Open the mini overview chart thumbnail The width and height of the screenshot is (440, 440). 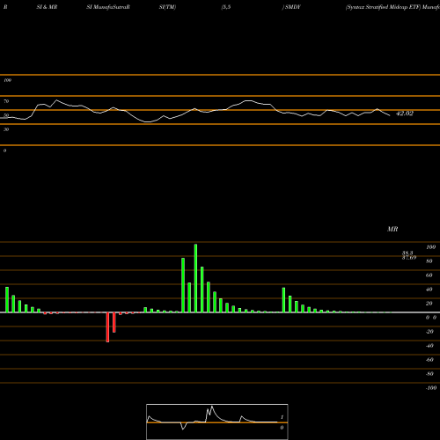pos(217,422)
